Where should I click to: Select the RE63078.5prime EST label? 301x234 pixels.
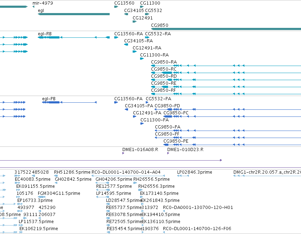[x=124, y=215]
